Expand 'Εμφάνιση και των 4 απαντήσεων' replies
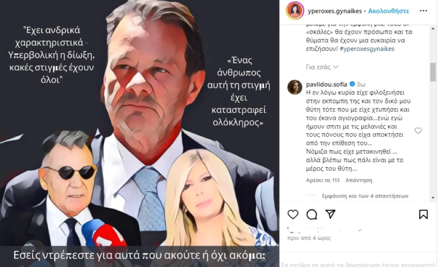440x267 pixels. [x=365, y=196]
